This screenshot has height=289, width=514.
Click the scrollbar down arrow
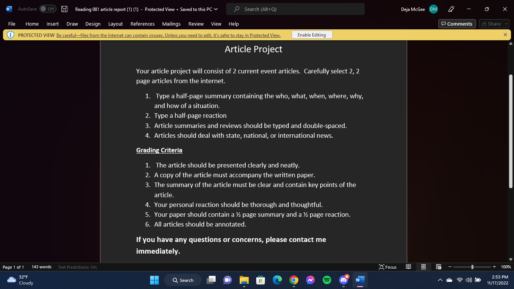(x=511, y=259)
